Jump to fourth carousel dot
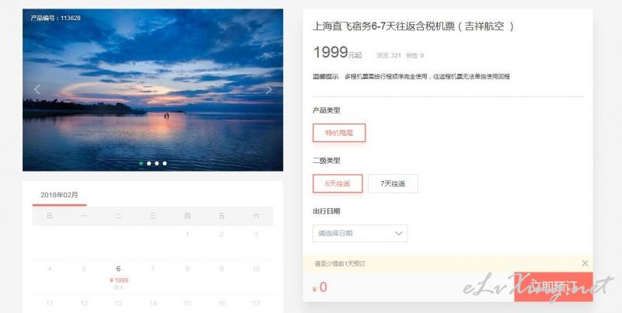 click(165, 163)
